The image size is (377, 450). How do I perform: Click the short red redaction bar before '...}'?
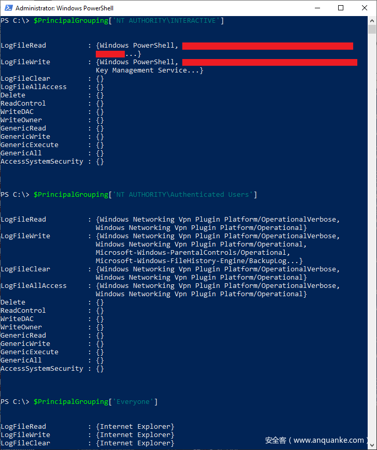point(110,54)
